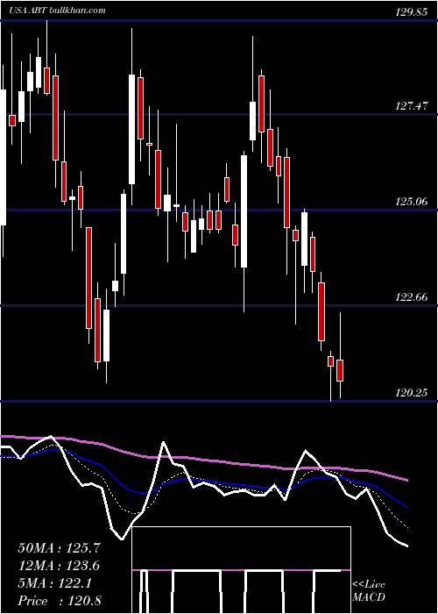Click the 5MA : 122.1 reading
This screenshot has height=614, width=438.
(x=54, y=583)
